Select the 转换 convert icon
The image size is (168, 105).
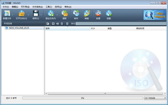point(87,13)
